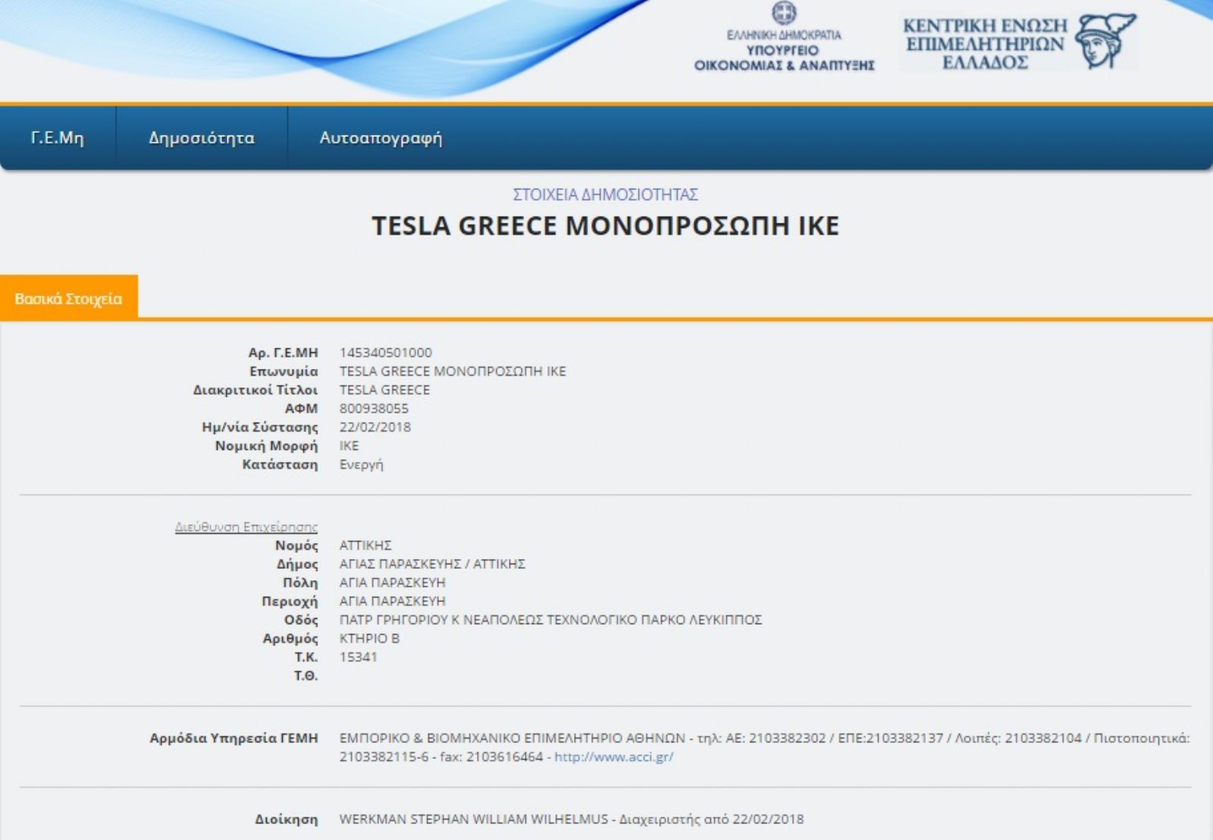Screen dimensions: 1213x840
Task: Click the Ημ/νία Σύστασης label
Action: 260,427
